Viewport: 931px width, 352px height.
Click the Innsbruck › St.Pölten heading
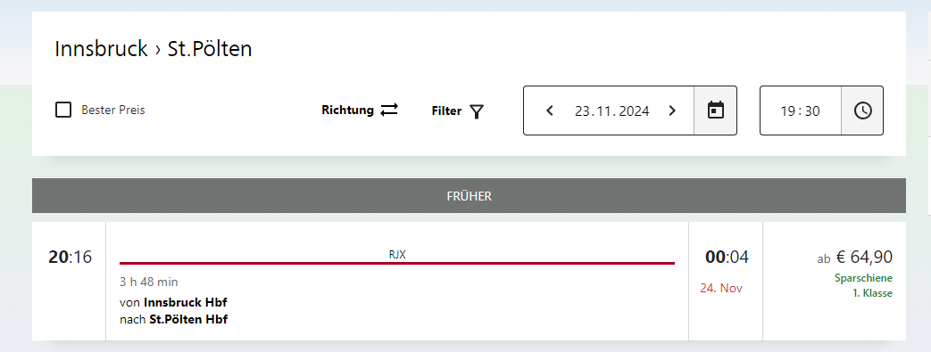154,49
